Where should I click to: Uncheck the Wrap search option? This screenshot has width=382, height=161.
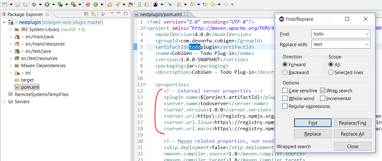pos(323,91)
